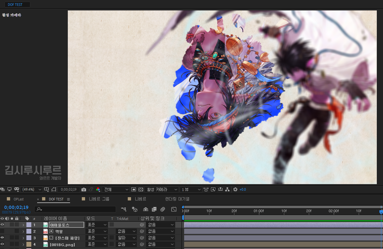Enable frame blending for layers icon
Screen dimensions: 383x249
coord(154,209)
